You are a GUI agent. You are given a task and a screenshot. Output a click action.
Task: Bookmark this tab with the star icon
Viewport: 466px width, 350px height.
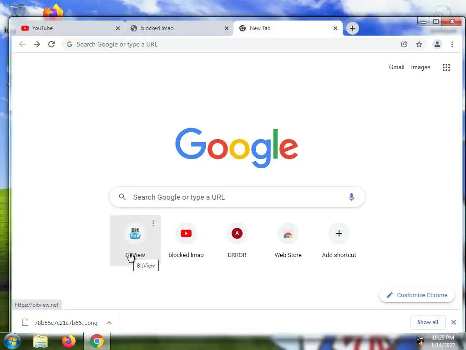[419, 44]
